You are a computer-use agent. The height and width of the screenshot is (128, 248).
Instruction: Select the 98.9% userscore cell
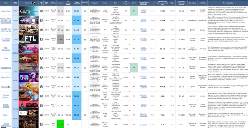click(77, 96)
